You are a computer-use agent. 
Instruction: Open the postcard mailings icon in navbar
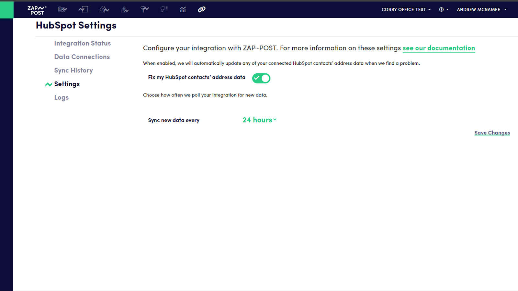(62, 9)
